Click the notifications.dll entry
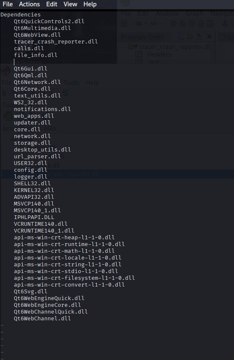234x360 pixels. pyautogui.click(x=42, y=109)
